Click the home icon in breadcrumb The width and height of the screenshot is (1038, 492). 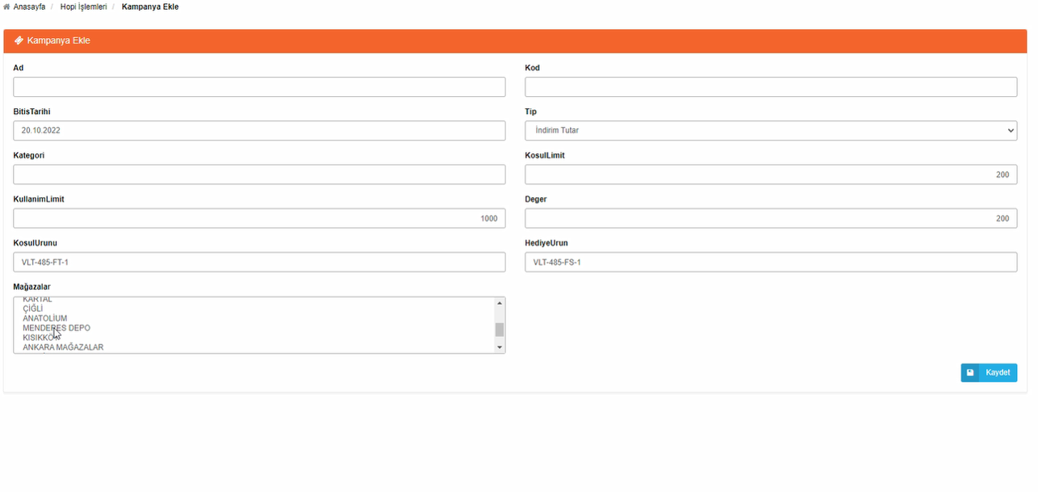click(x=6, y=6)
